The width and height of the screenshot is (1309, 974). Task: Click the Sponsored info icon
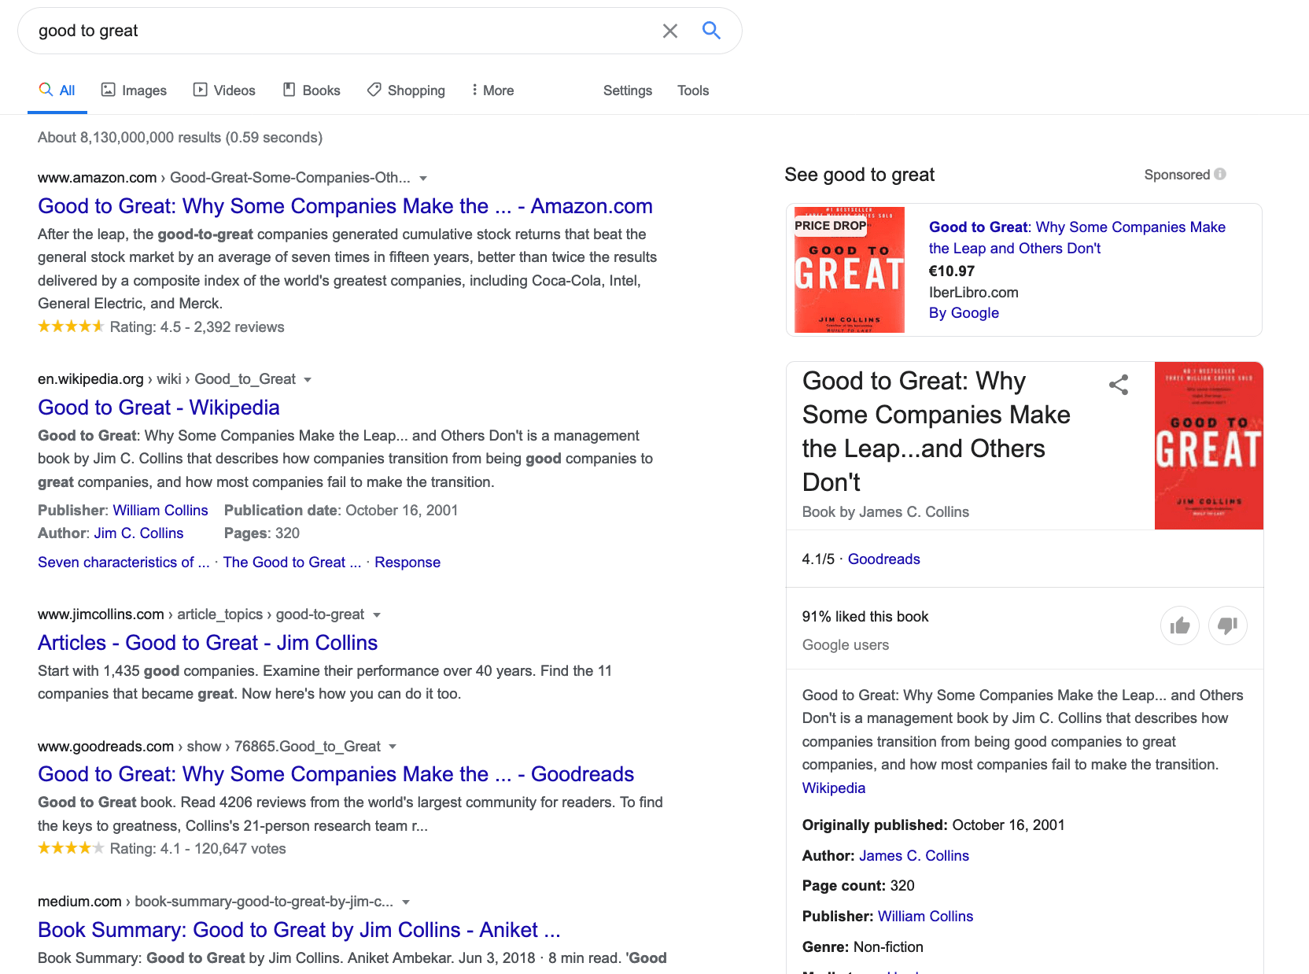click(x=1220, y=174)
